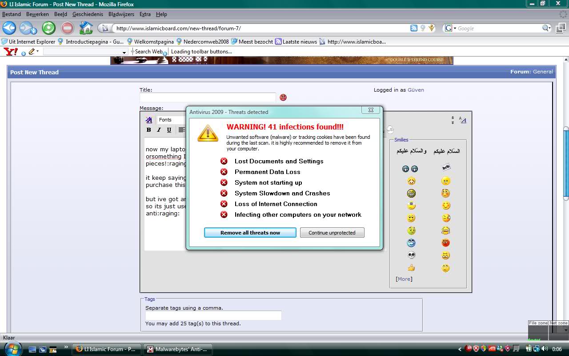The image size is (569, 356).
Task: Open the volume speaker tray icon
Action: (x=545, y=349)
